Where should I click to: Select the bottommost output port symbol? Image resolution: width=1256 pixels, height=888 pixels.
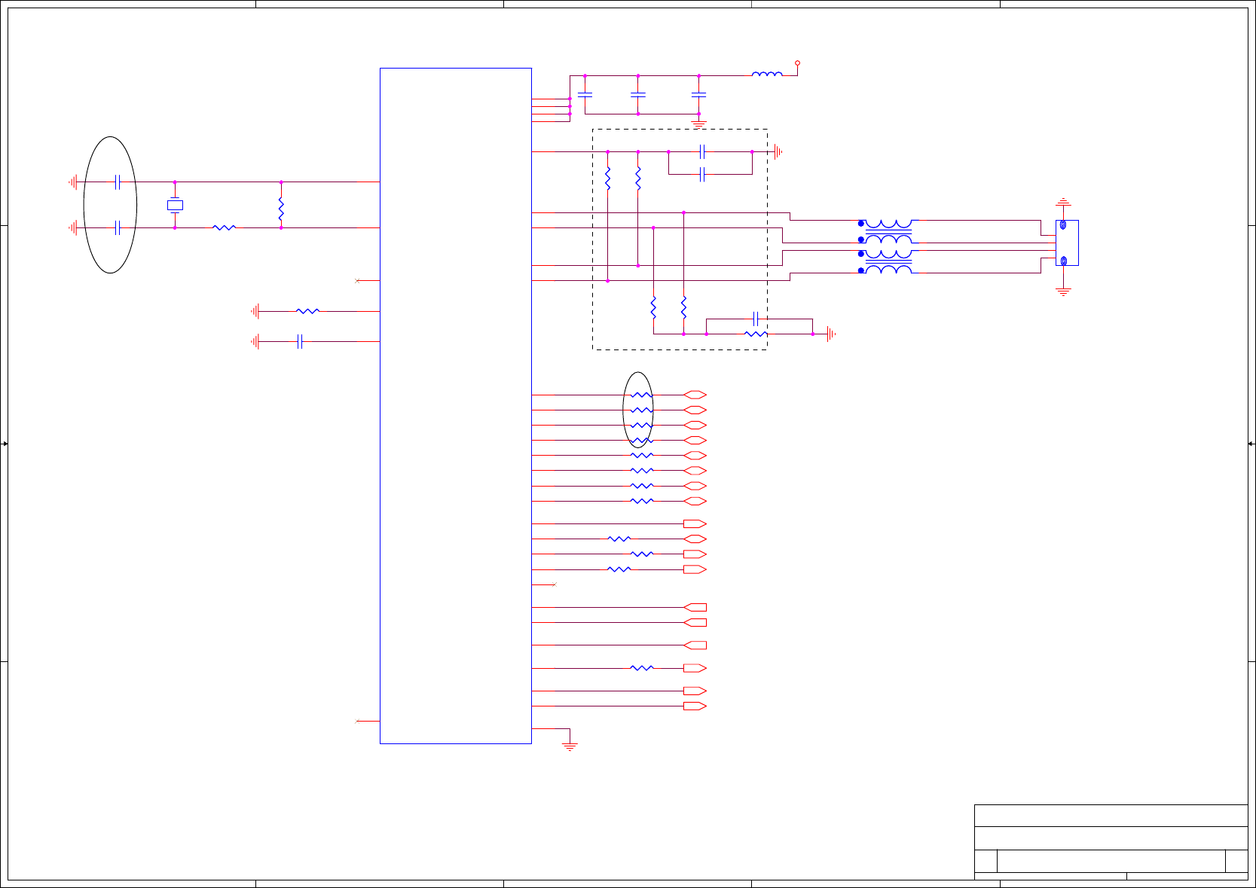click(695, 706)
